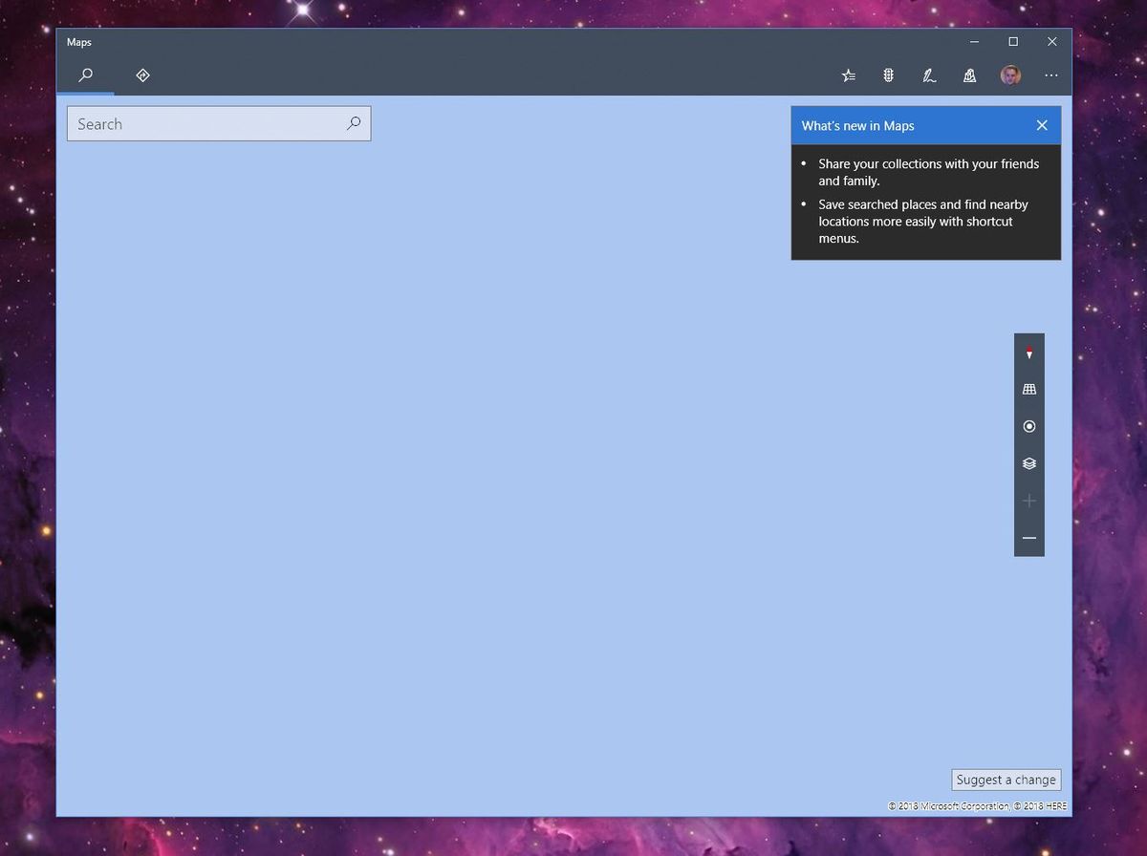Open the See More ellipsis menu

point(1051,75)
